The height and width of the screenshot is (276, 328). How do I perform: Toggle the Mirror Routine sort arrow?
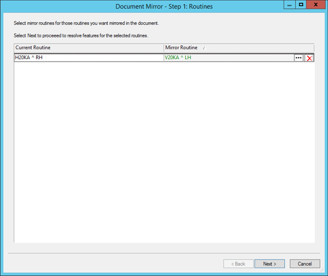coord(204,48)
